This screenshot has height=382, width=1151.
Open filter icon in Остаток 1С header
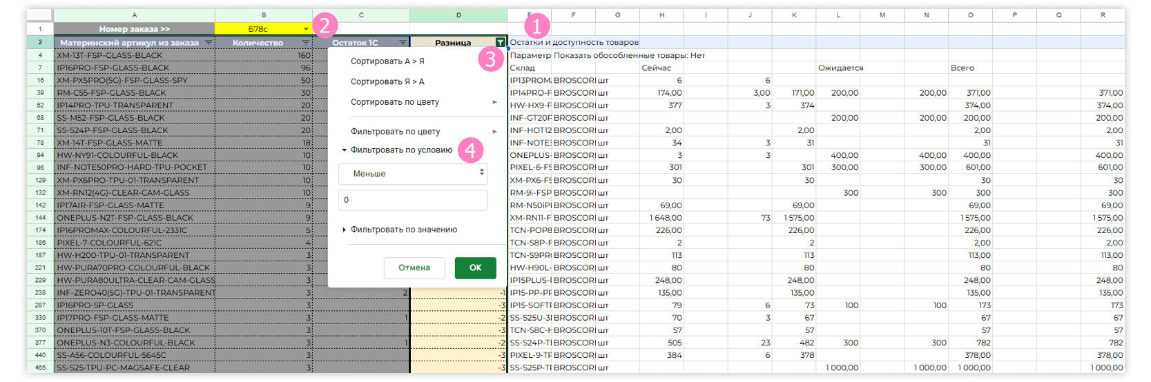403,43
